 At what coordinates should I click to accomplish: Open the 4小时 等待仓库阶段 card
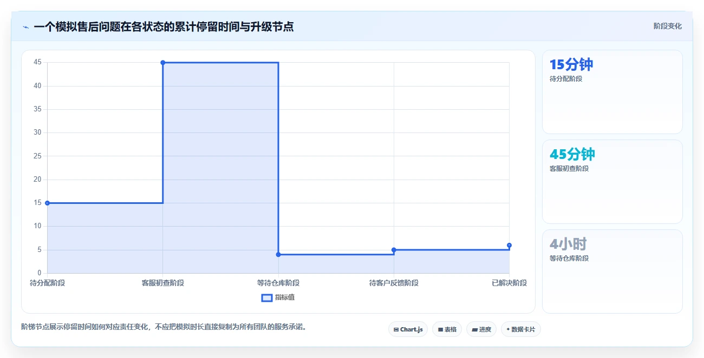coord(612,271)
